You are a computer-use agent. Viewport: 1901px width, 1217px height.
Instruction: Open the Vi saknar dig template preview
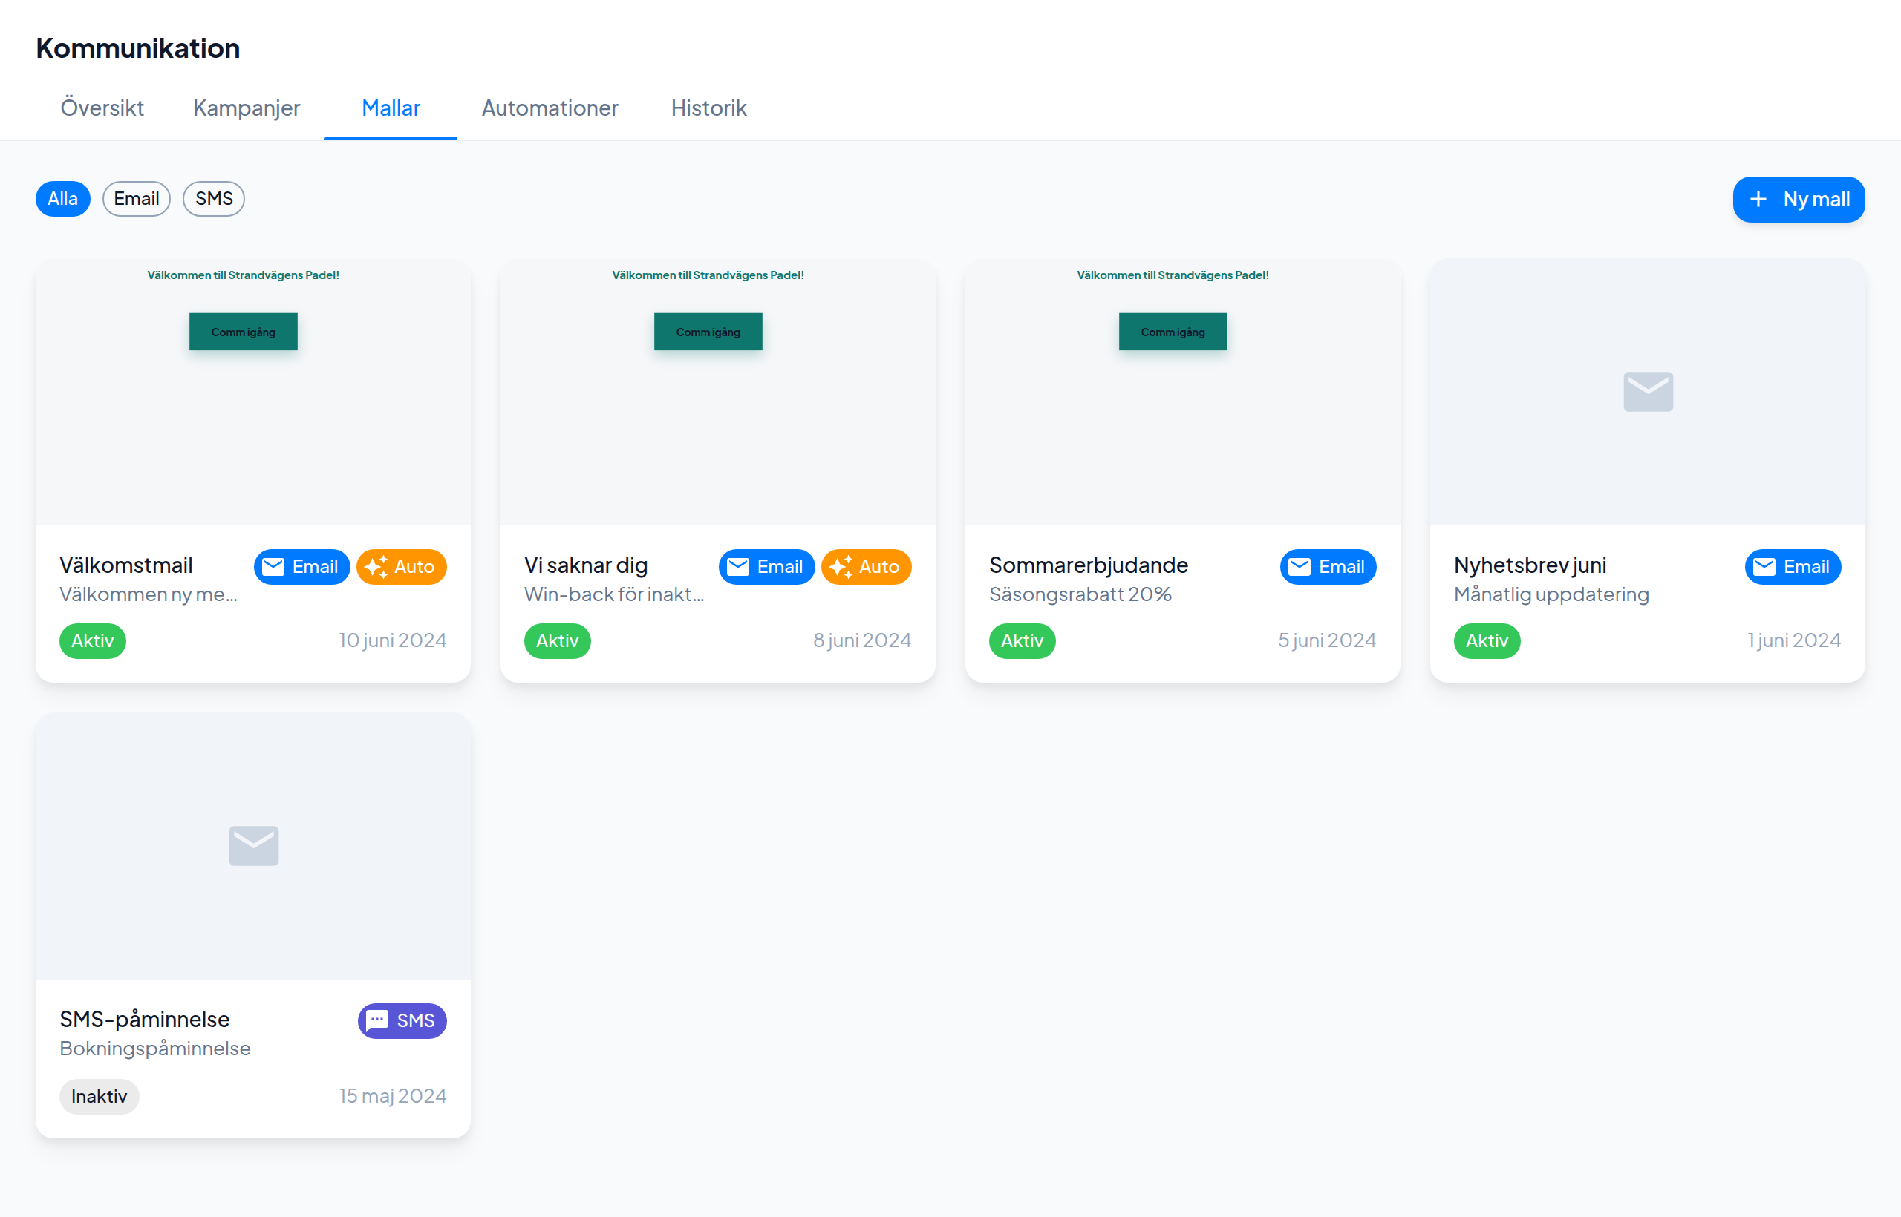(717, 393)
